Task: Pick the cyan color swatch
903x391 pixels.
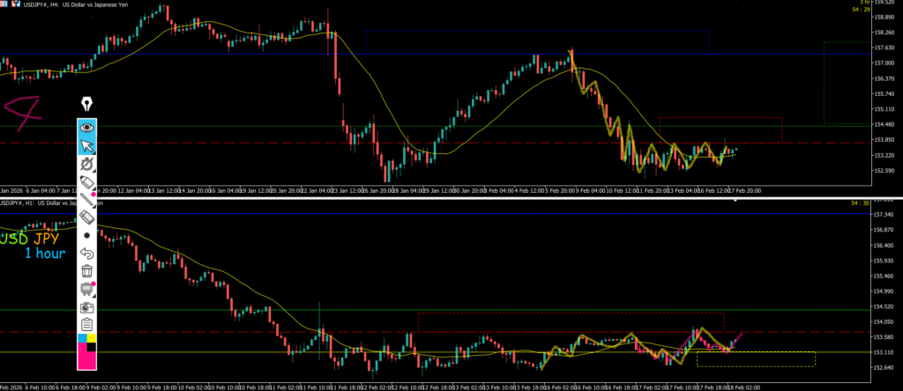Action: (81, 338)
